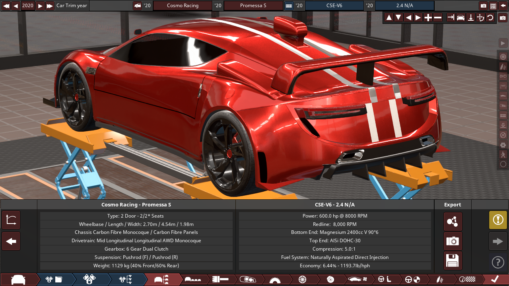Open warnings with yellow exclamation button
509x286 pixels.
(498, 220)
